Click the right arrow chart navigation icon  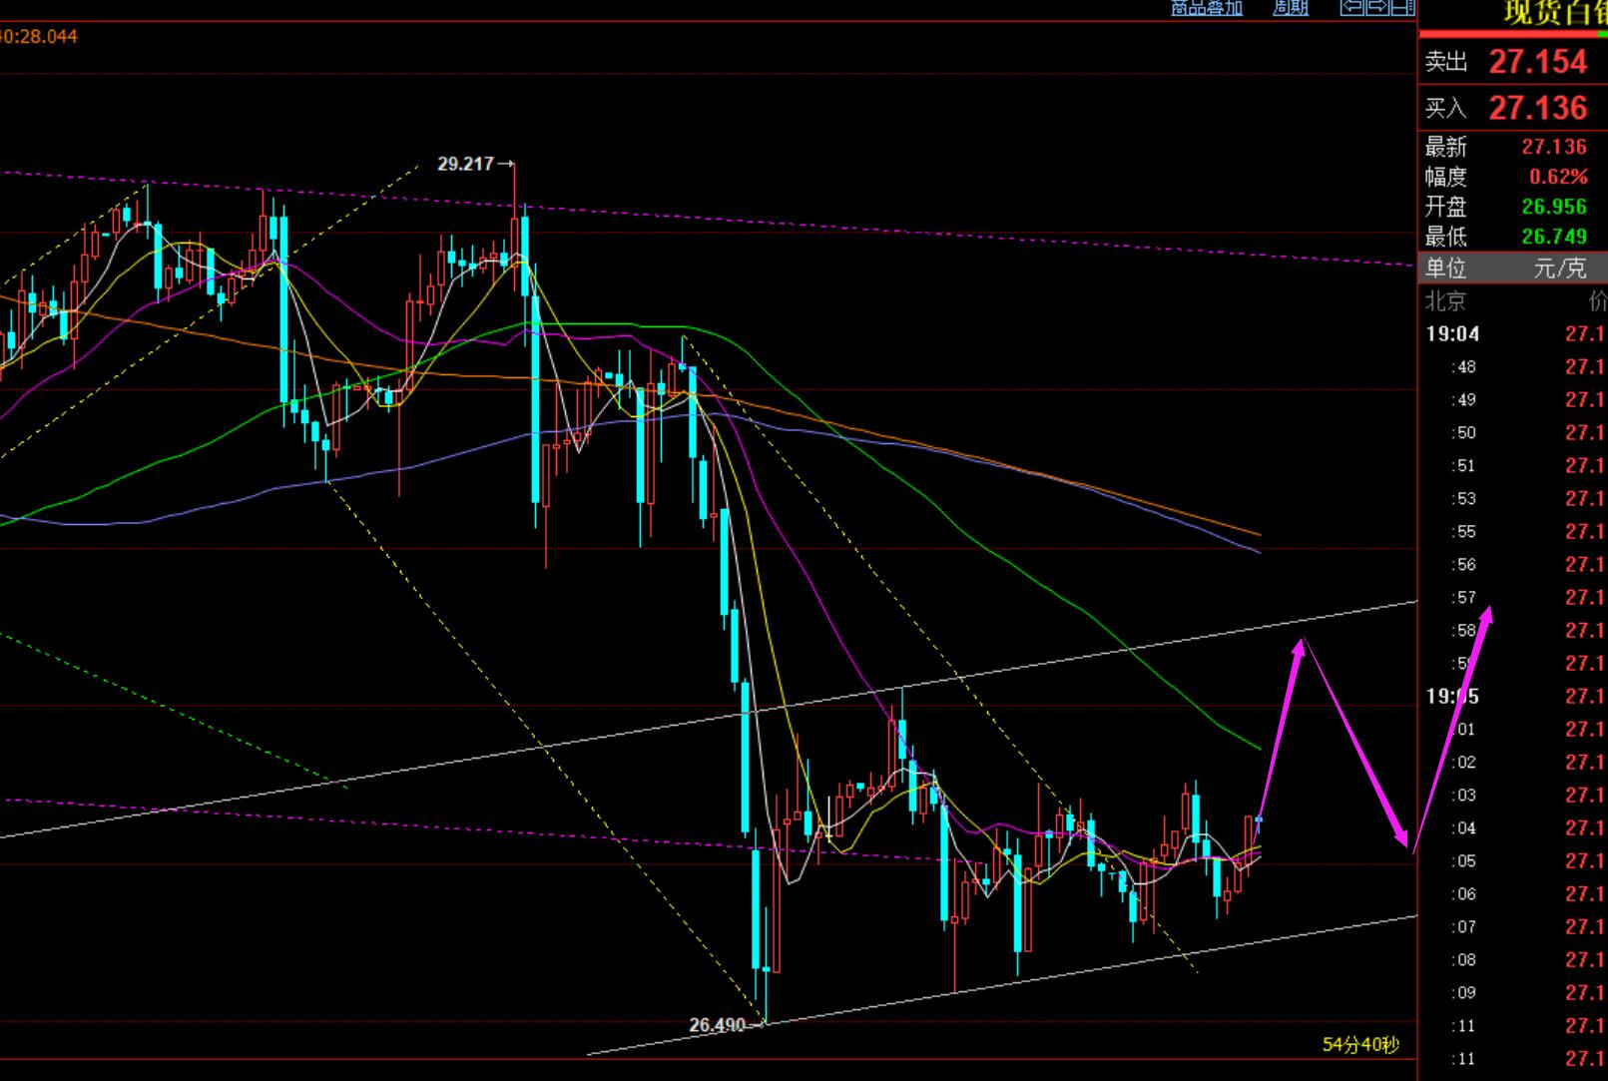pos(1376,8)
